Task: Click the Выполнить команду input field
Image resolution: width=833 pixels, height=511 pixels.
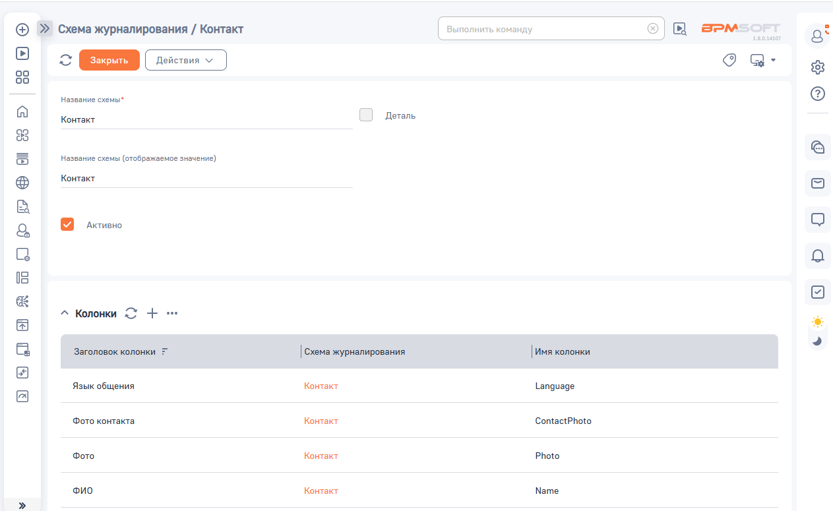Action: (544, 29)
